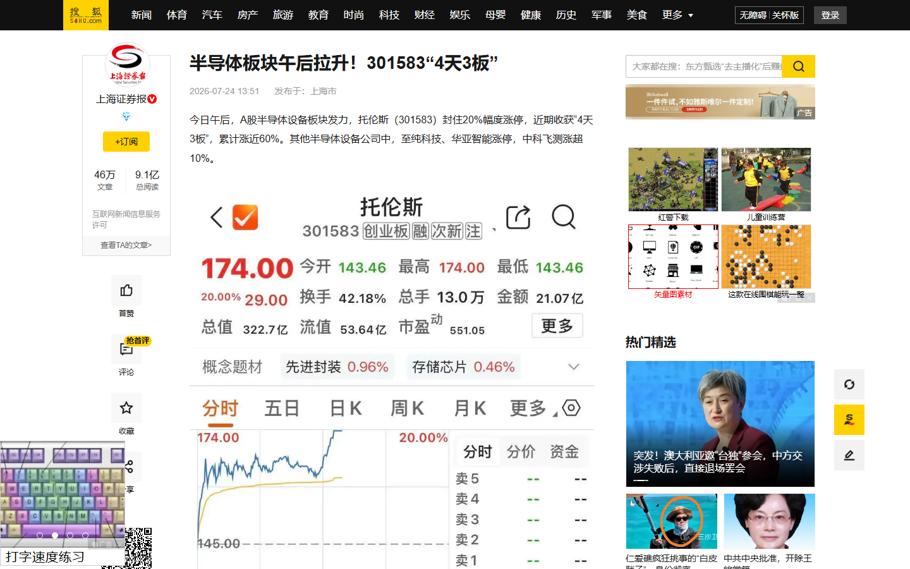Screen dimensions: 910x569
Task: Close the thumbnail ad with small X
Action: pyautogui.click(x=809, y=298)
